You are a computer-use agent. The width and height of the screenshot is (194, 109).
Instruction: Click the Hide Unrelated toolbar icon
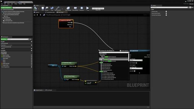point(58,8)
